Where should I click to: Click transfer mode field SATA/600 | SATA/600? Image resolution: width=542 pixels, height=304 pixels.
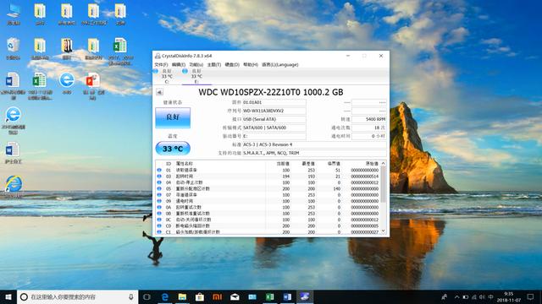tap(274, 128)
